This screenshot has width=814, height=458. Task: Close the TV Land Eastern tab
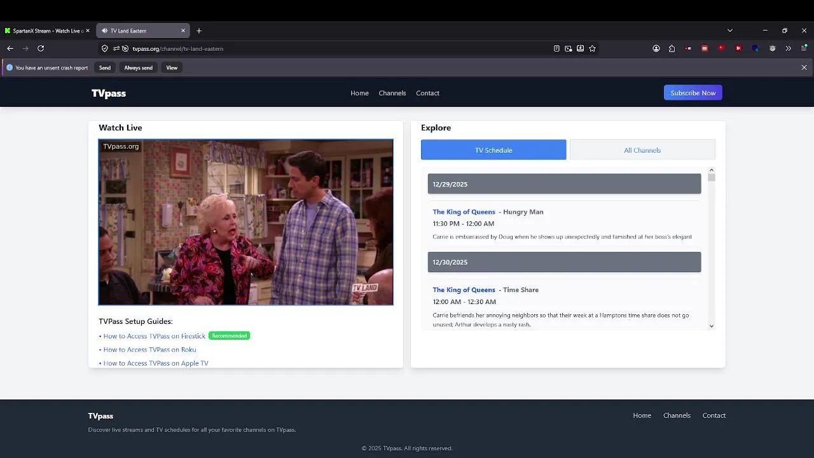tap(183, 31)
